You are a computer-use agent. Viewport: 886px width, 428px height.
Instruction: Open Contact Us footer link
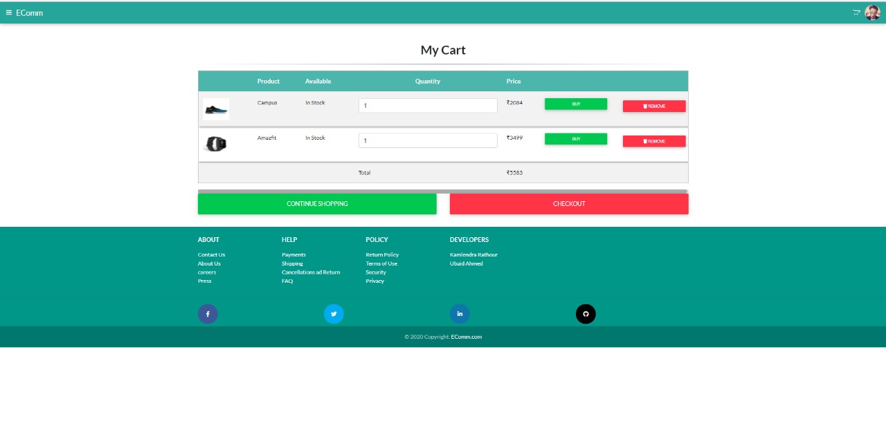(211, 254)
